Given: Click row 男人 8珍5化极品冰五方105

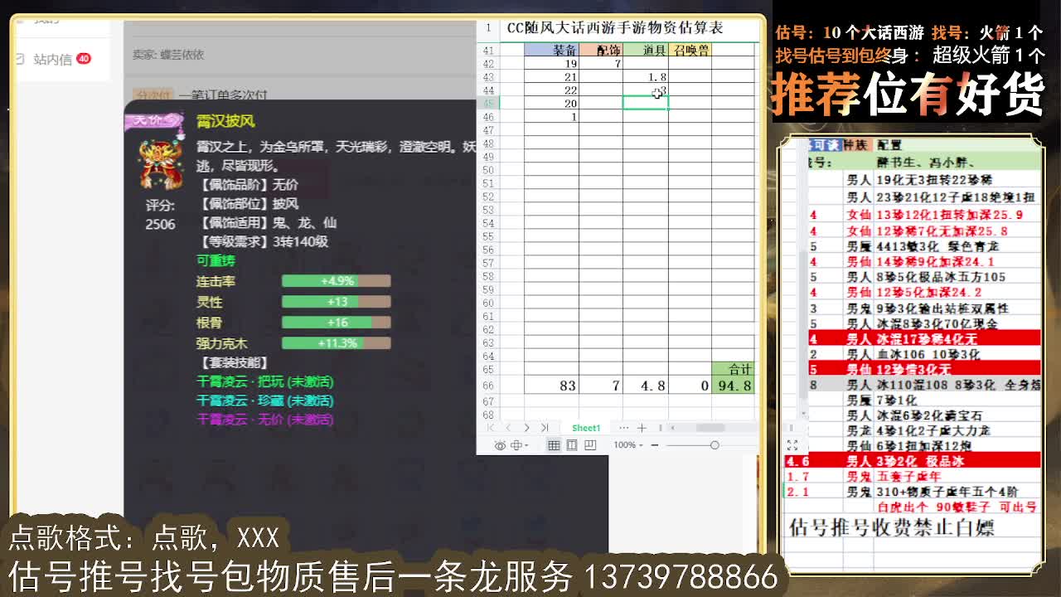Looking at the screenshot, I should pyautogui.click(x=925, y=277).
